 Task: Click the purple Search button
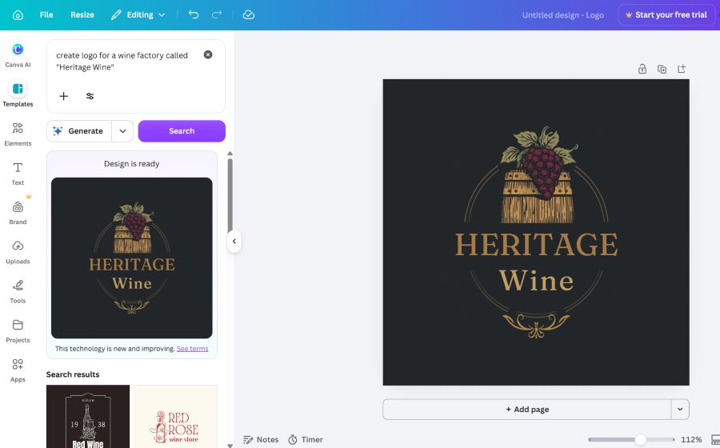[x=182, y=131]
